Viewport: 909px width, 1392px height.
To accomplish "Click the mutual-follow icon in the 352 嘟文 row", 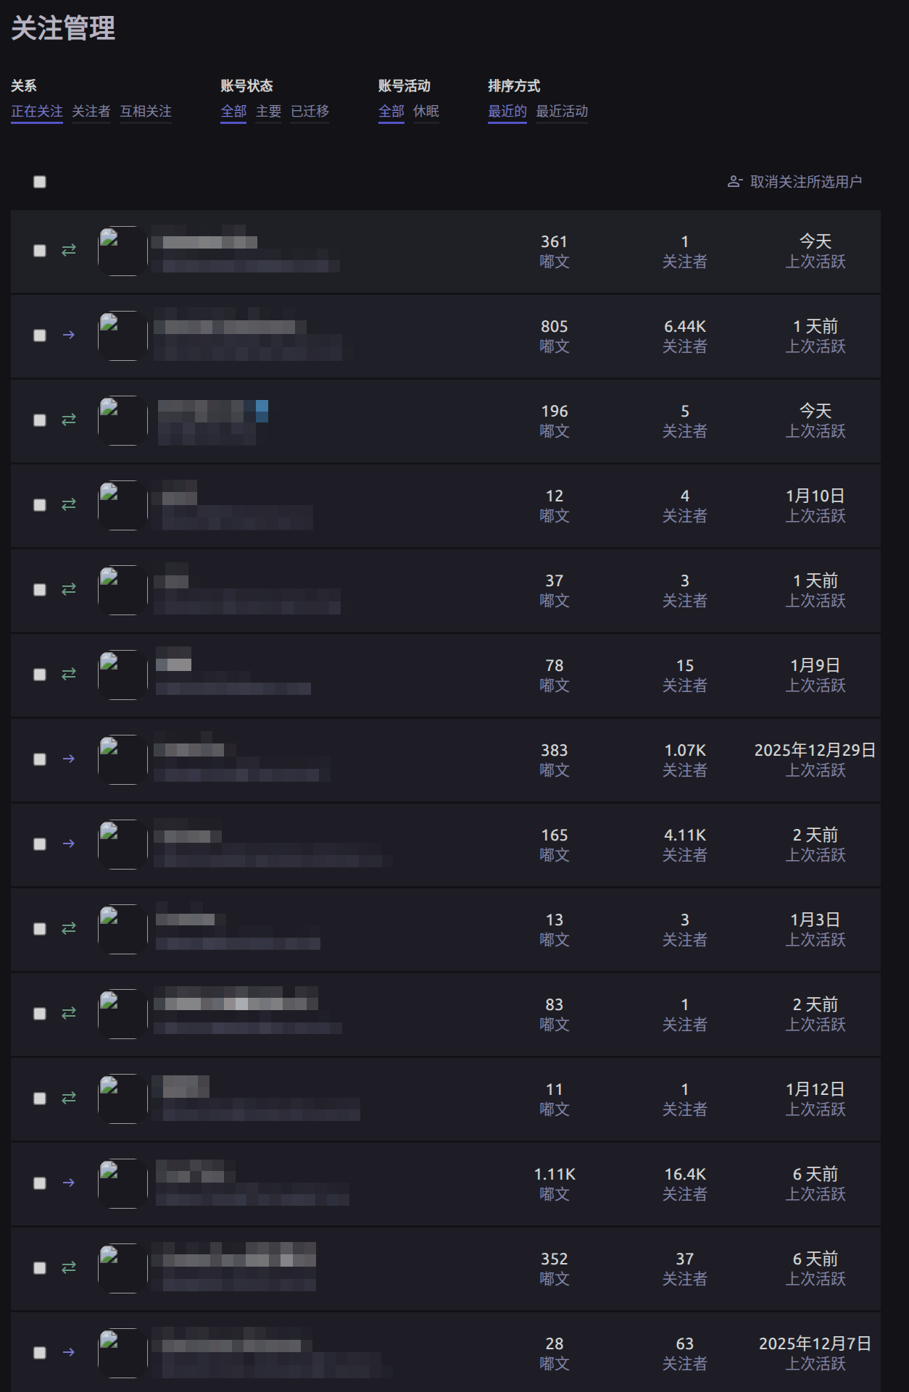I will (x=69, y=1268).
